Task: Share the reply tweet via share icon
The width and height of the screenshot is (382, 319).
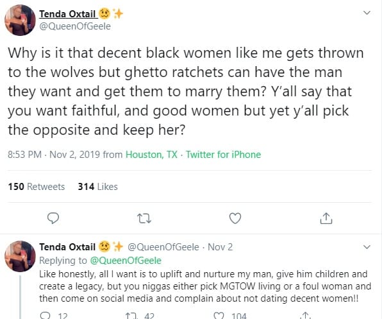Action: coord(306,316)
